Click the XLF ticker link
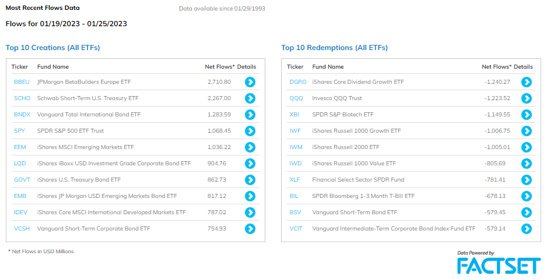Image resolution: width=547 pixels, height=280 pixels. click(x=294, y=180)
